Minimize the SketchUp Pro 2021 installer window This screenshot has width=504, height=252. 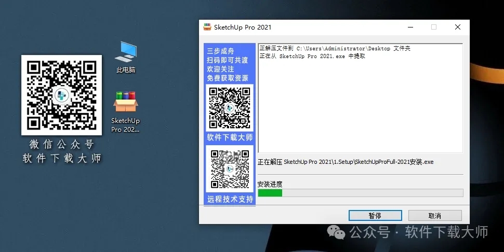tap(410, 27)
